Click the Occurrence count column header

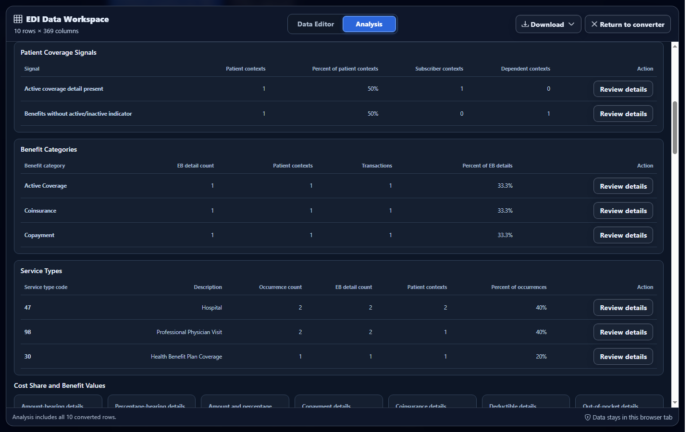281,287
